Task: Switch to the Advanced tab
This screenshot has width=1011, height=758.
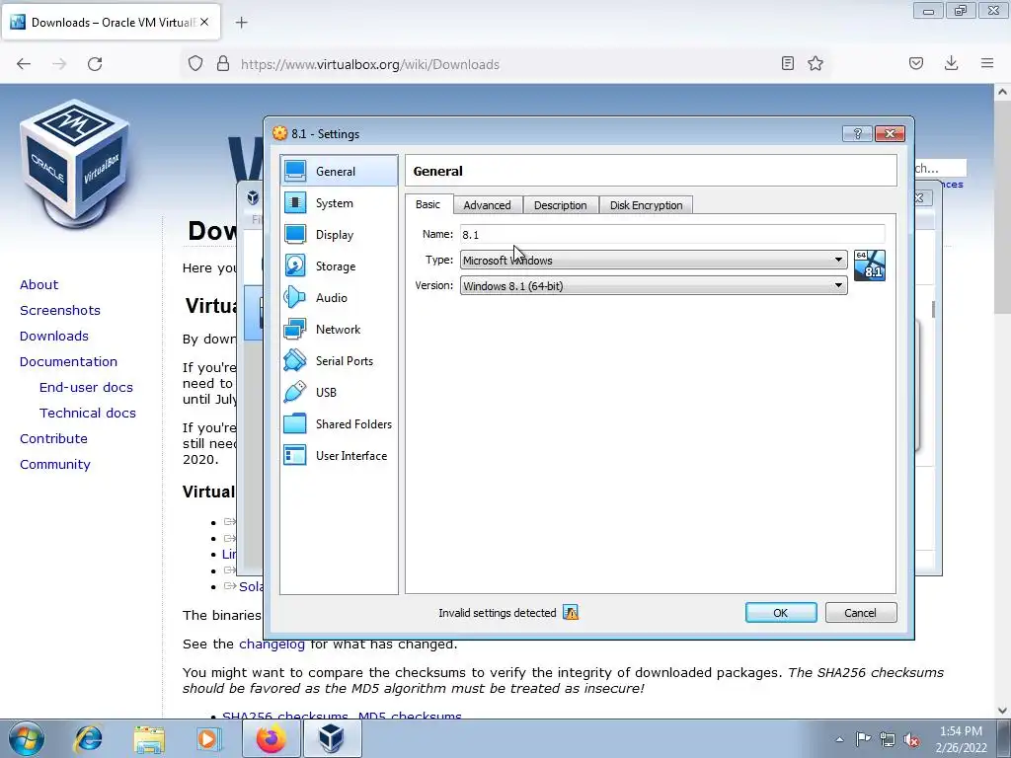Action: pos(487,205)
